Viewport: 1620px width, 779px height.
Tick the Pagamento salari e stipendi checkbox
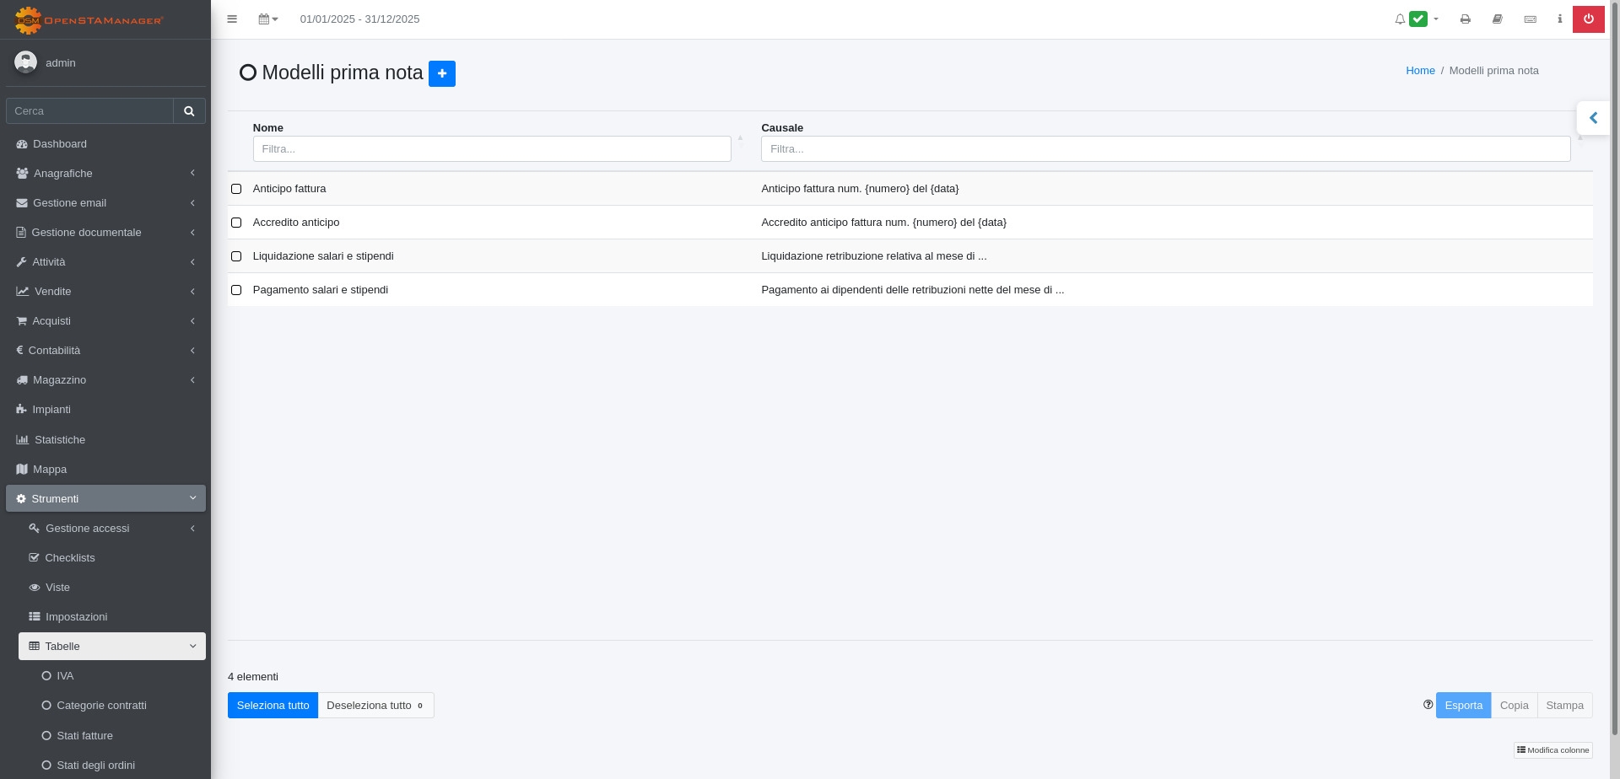[236, 290]
